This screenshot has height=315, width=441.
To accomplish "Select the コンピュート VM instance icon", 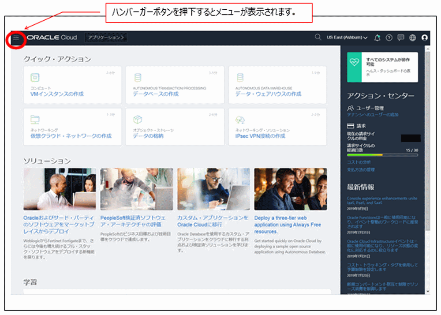I will coord(35,77).
